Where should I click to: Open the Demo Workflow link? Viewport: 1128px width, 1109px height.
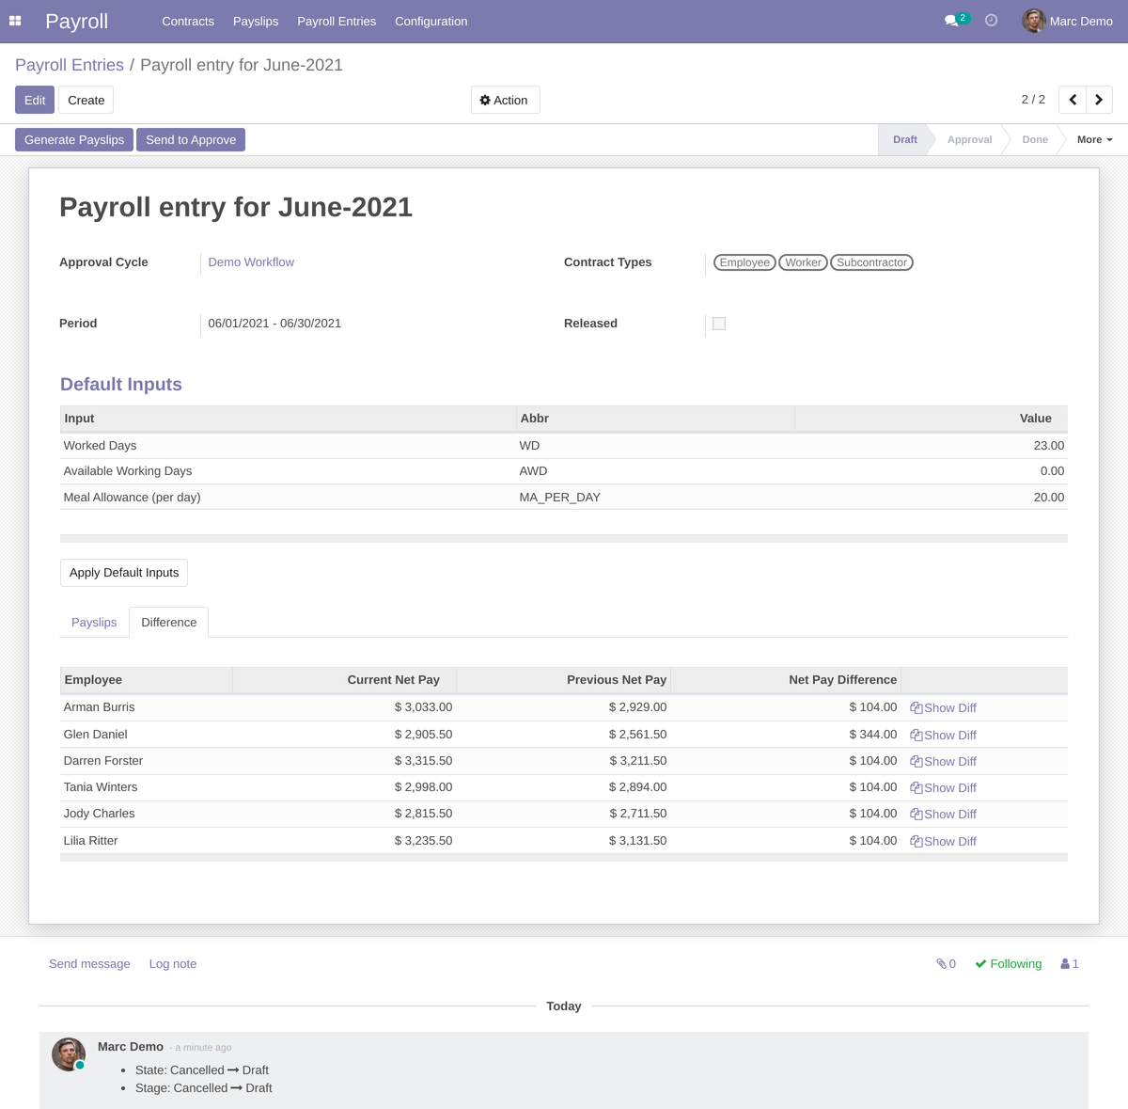click(x=251, y=261)
